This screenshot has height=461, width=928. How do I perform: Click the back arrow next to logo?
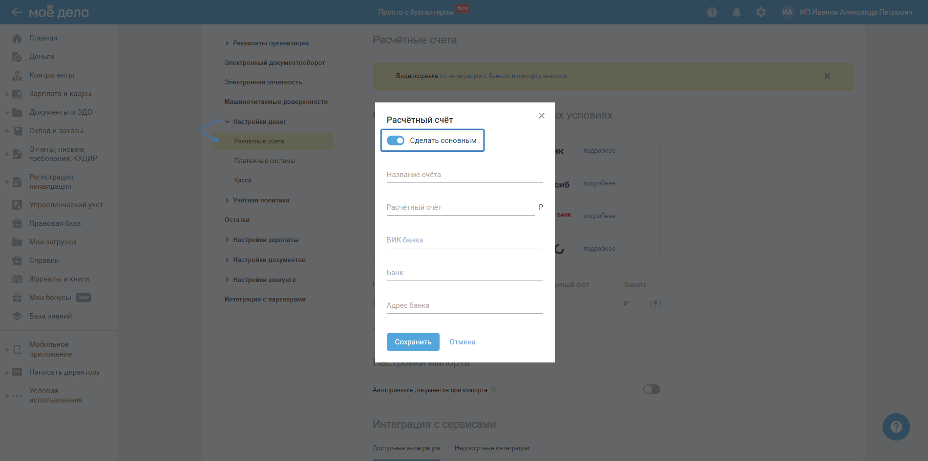[17, 12]
